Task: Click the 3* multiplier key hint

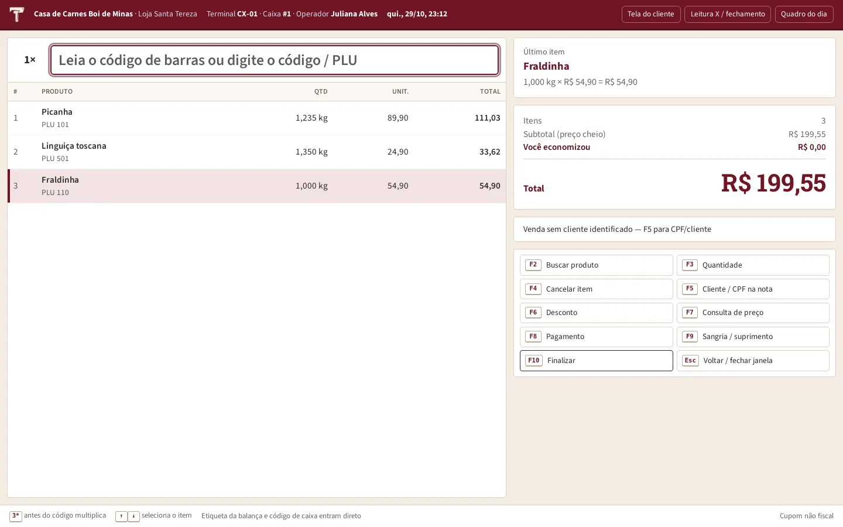Action: (x=16, y=516)
